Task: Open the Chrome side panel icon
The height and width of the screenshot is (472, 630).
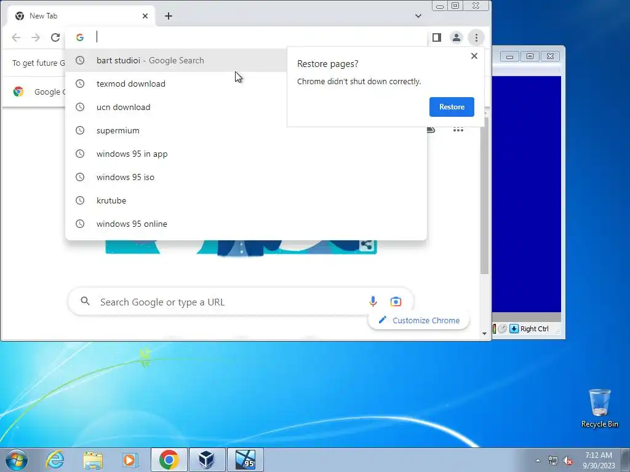Action: (437, 37)
